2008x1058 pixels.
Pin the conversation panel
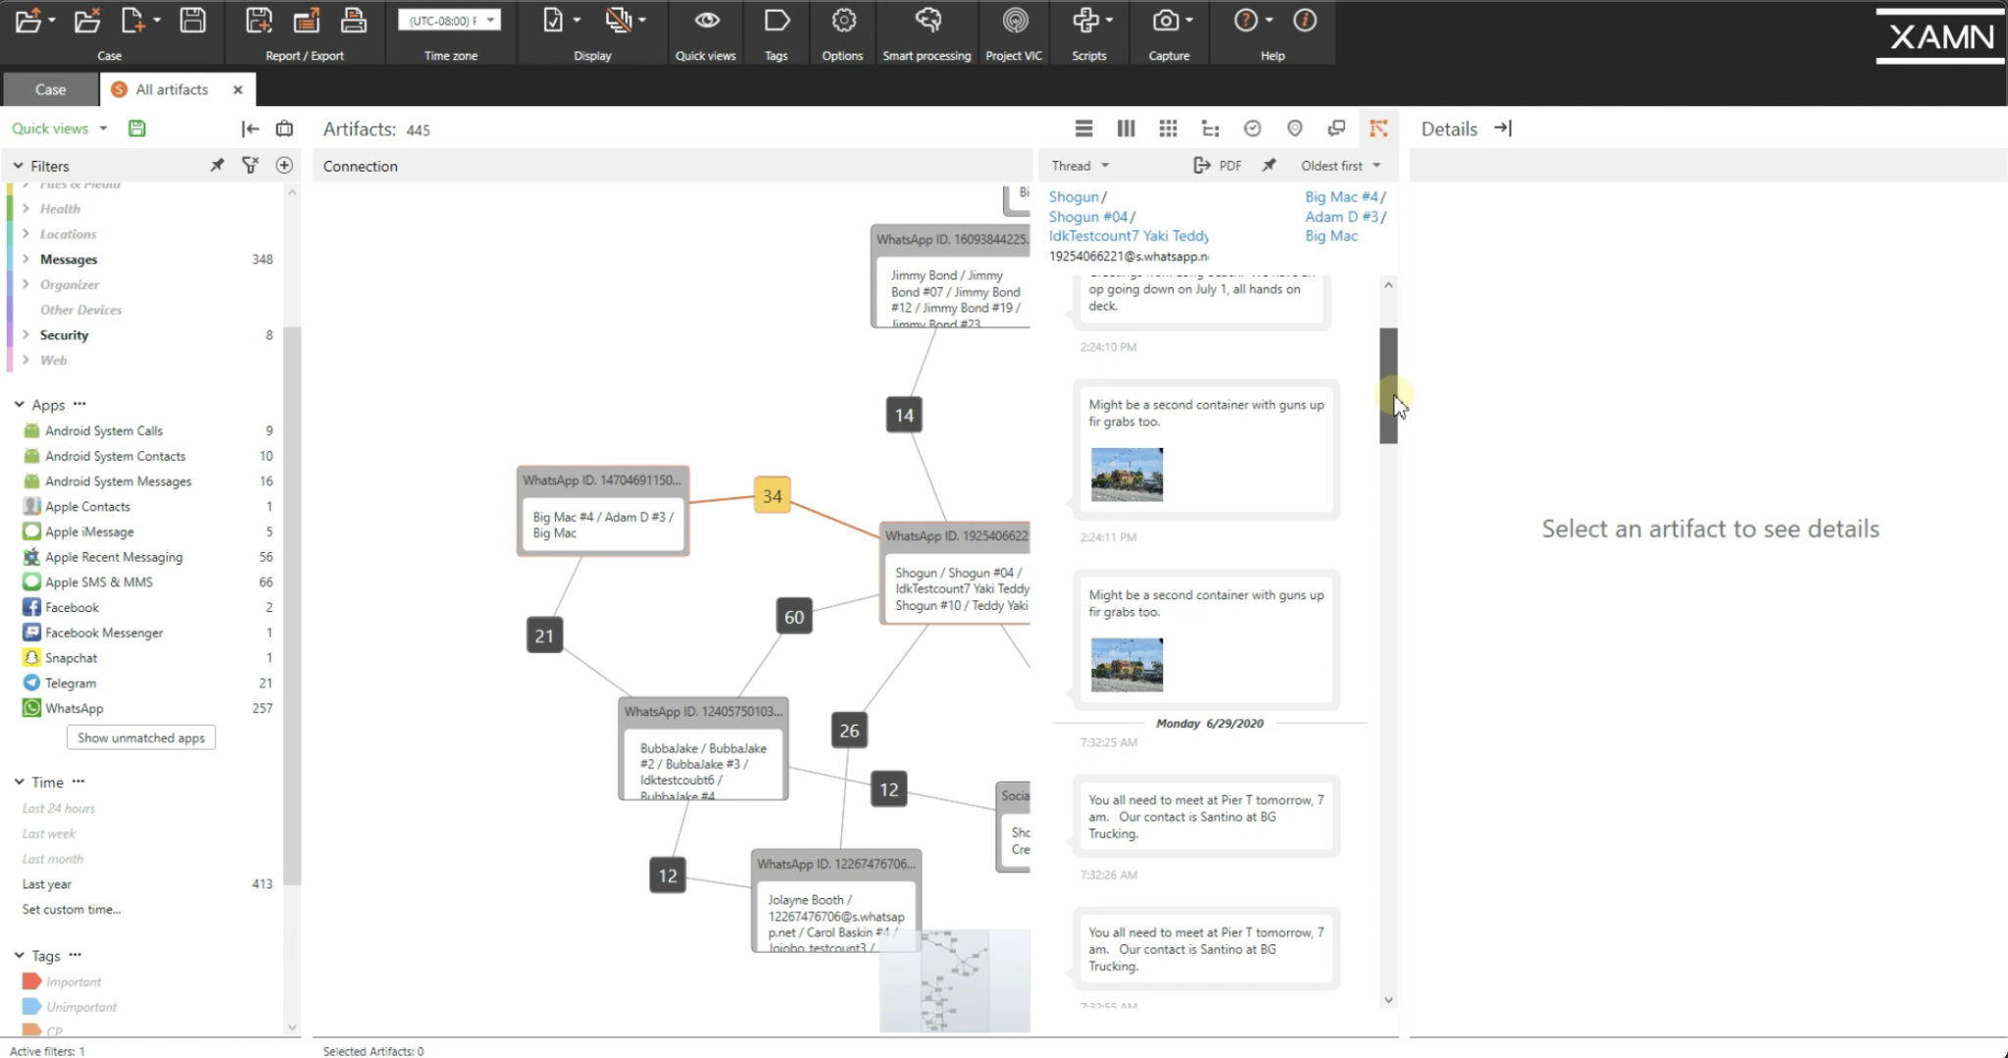point(1268,165)
